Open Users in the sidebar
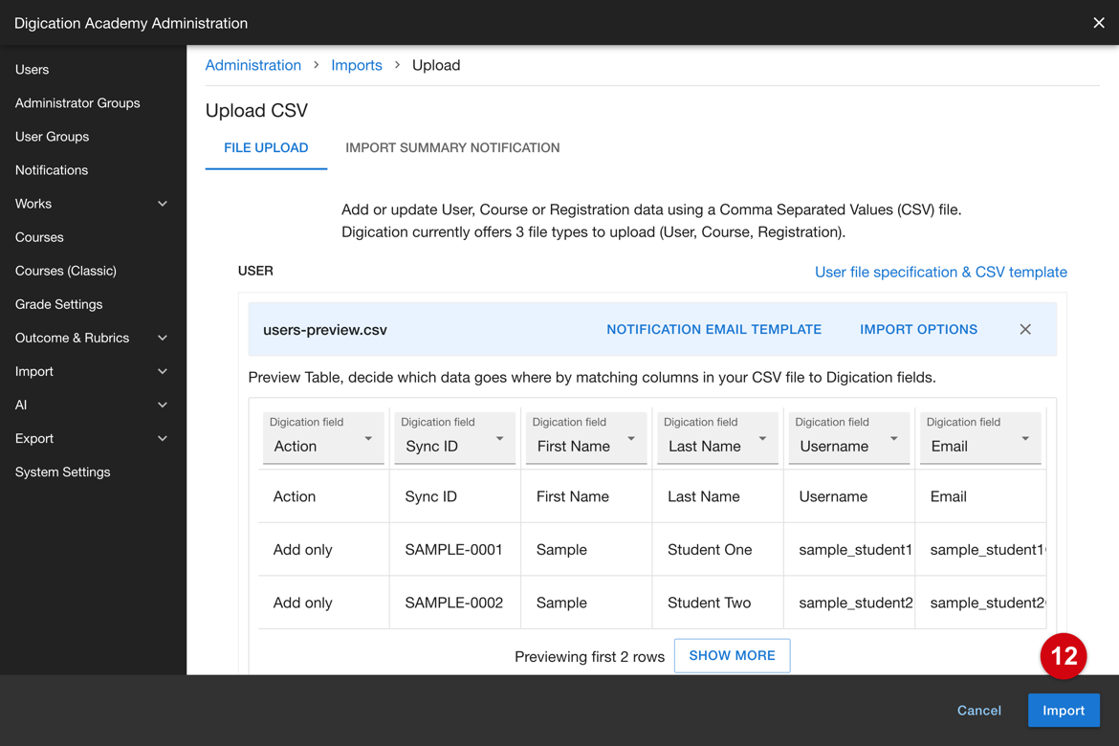The height and width of the screenshot is (746, 1119). tap(33, 69)
